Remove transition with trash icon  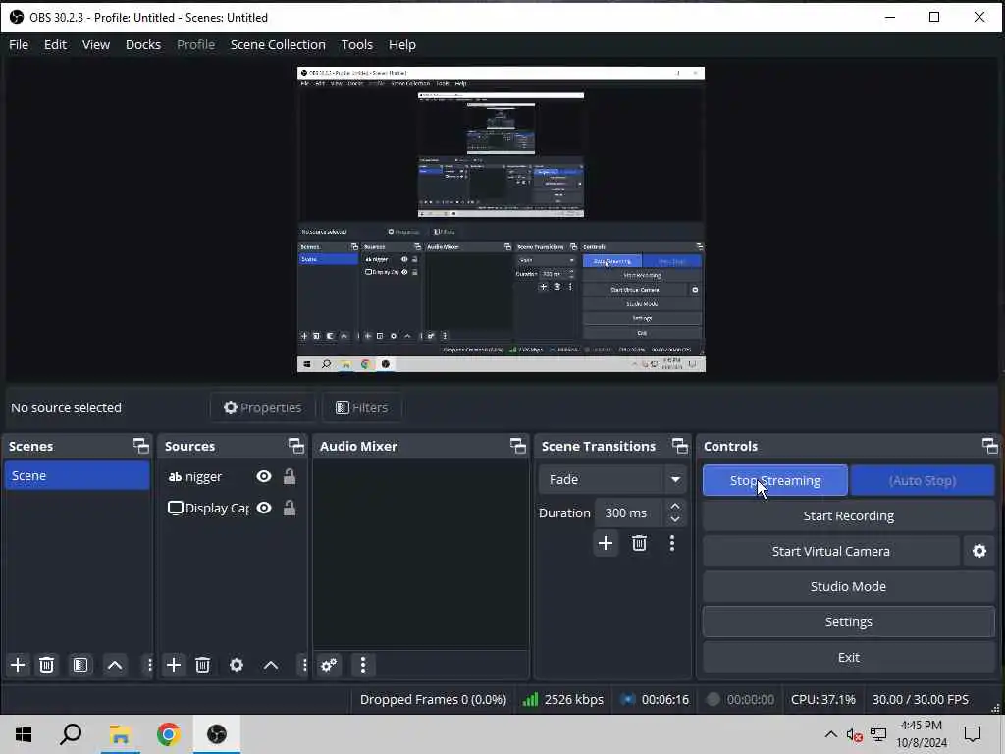pyautogui.click(x=639, y=544)
